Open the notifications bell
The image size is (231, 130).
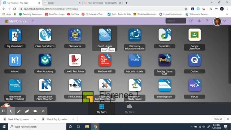tap(199, 21)
